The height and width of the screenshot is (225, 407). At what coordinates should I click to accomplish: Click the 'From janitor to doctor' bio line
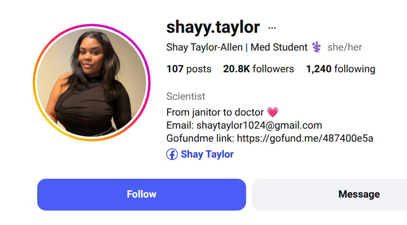pyautogui.click(x=215, y=112)
